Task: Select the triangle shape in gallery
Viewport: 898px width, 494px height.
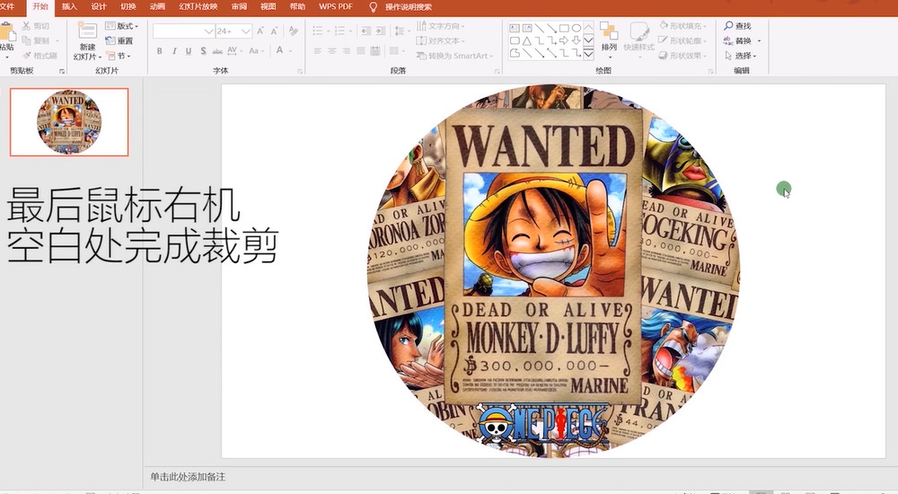Action: (527, 40)
